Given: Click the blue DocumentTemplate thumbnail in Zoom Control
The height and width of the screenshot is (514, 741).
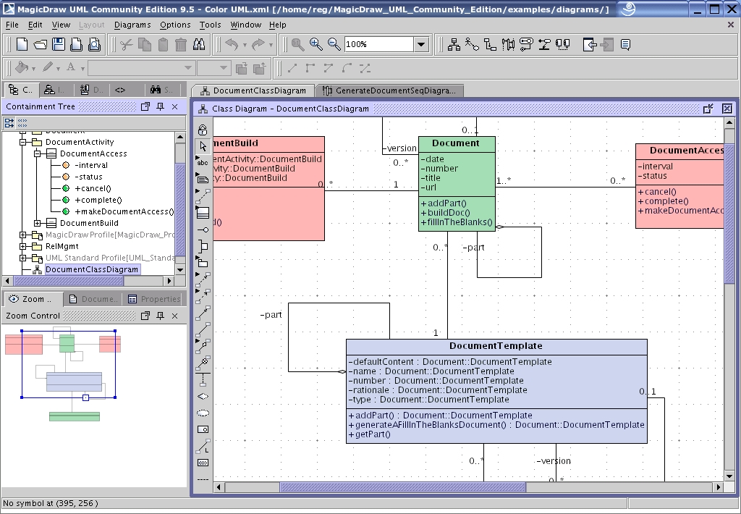Looking at the screenshot, I should (x=74, y=382).
